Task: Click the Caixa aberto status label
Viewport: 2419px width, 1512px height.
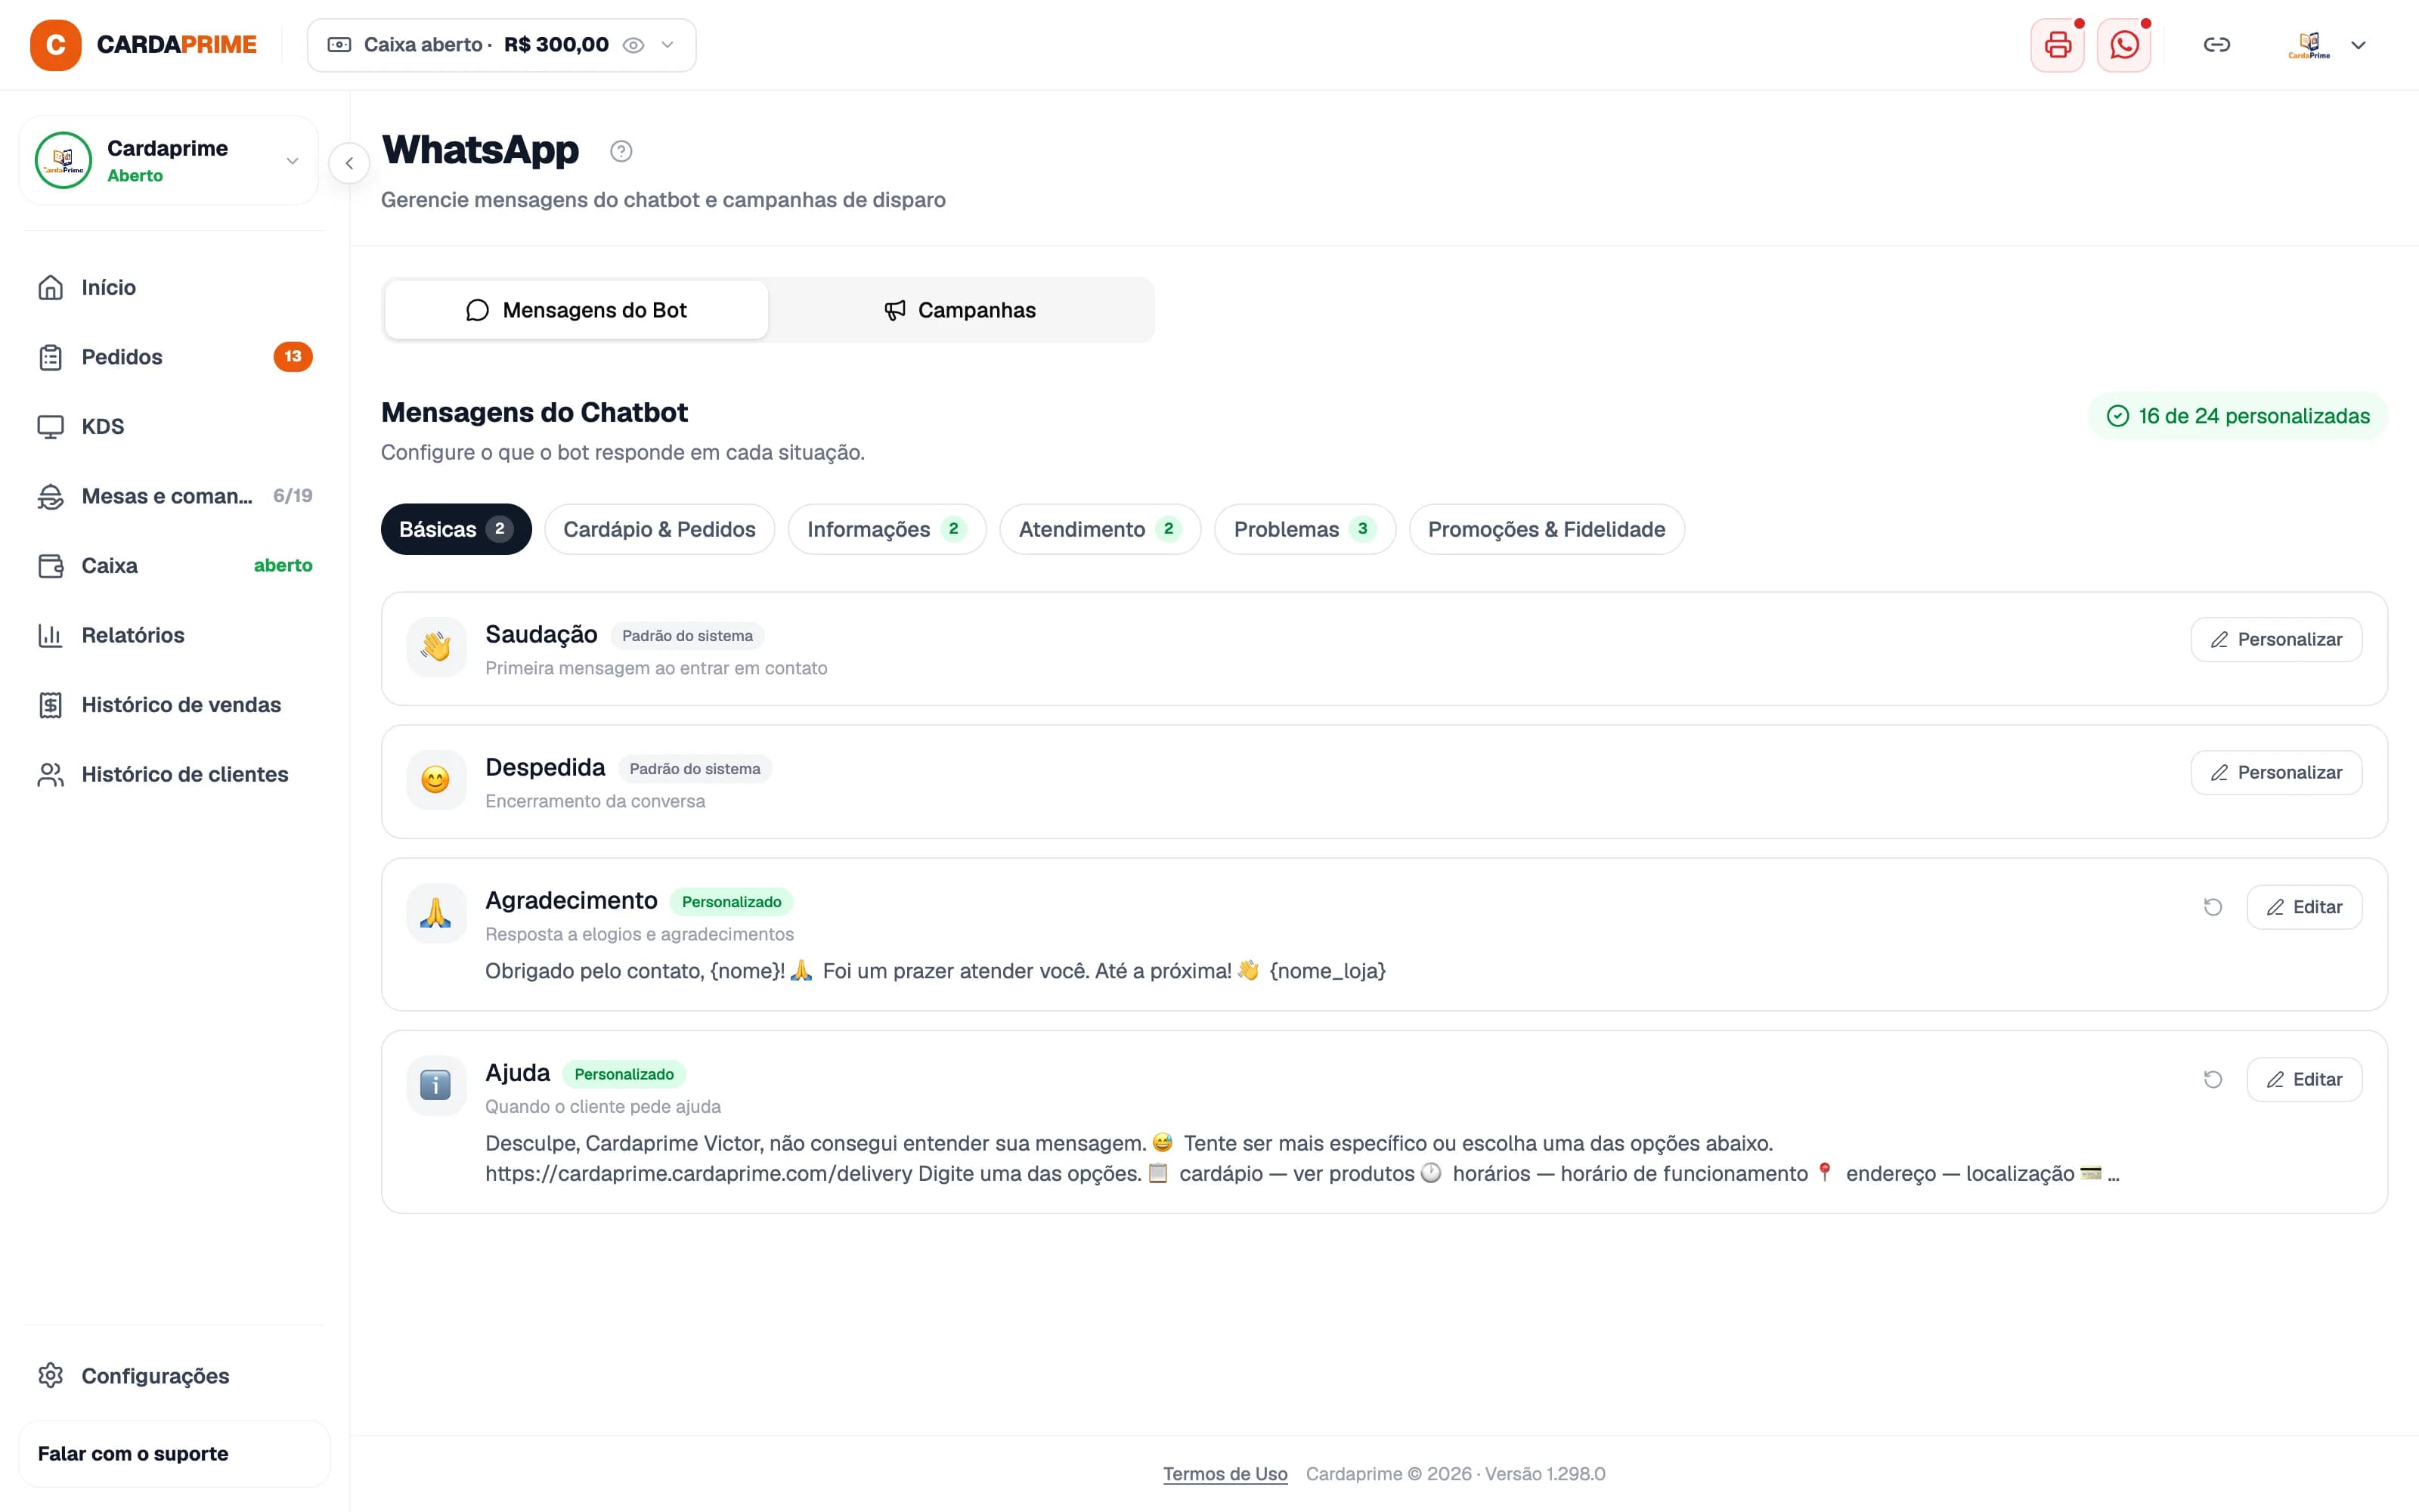Action: coord(423,45)
